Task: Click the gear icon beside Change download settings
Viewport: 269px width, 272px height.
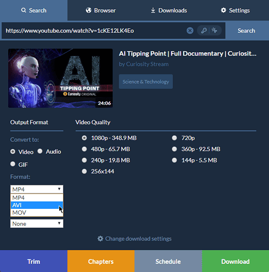Action: coord(100,239)
